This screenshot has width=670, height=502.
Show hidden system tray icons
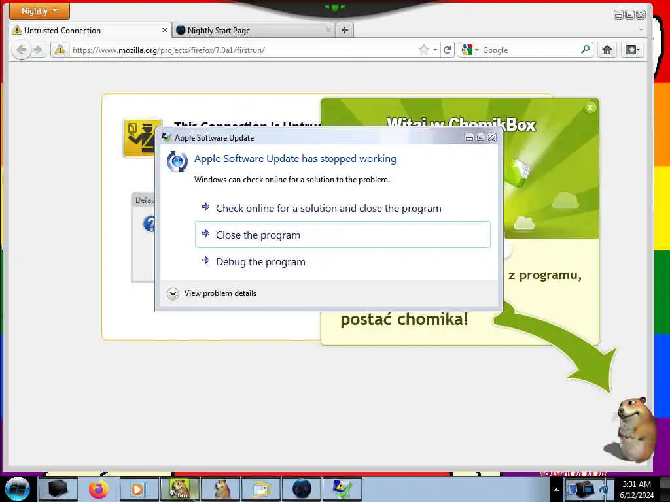click(556, 490)
